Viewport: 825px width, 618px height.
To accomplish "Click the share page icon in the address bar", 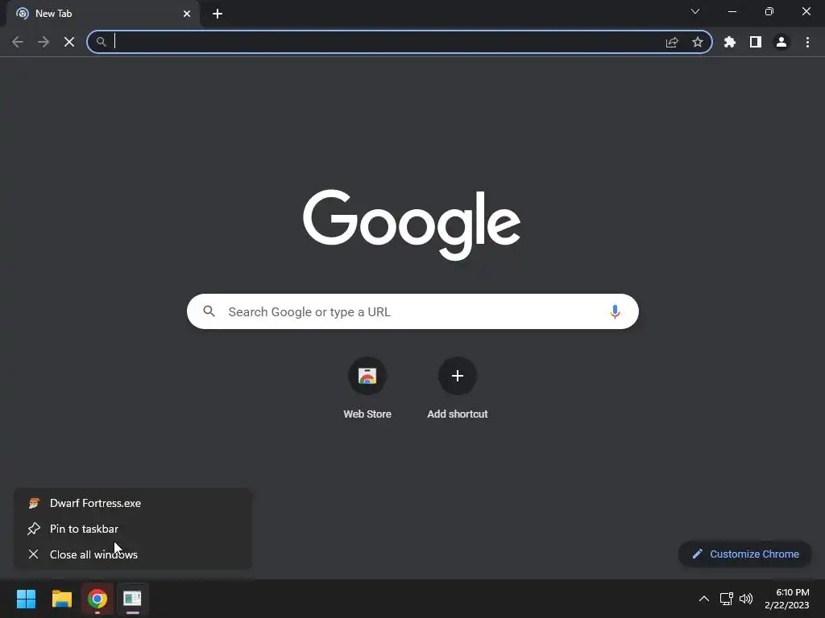I will [x=672, y=42].
